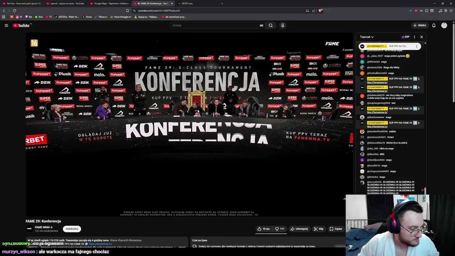
Task: Open YouTube notifications bell
Action: click(x=434, y=25)
